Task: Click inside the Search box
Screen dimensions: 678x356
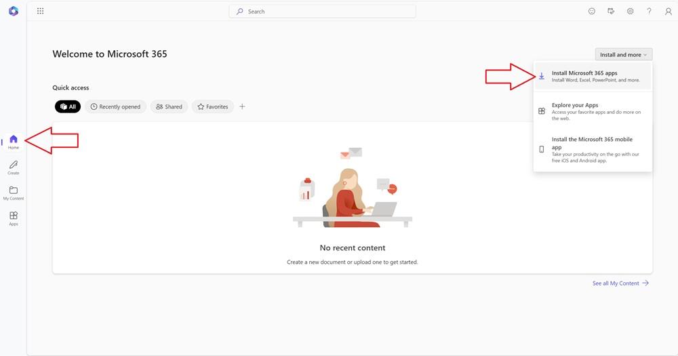Action: tap(322, 12)
